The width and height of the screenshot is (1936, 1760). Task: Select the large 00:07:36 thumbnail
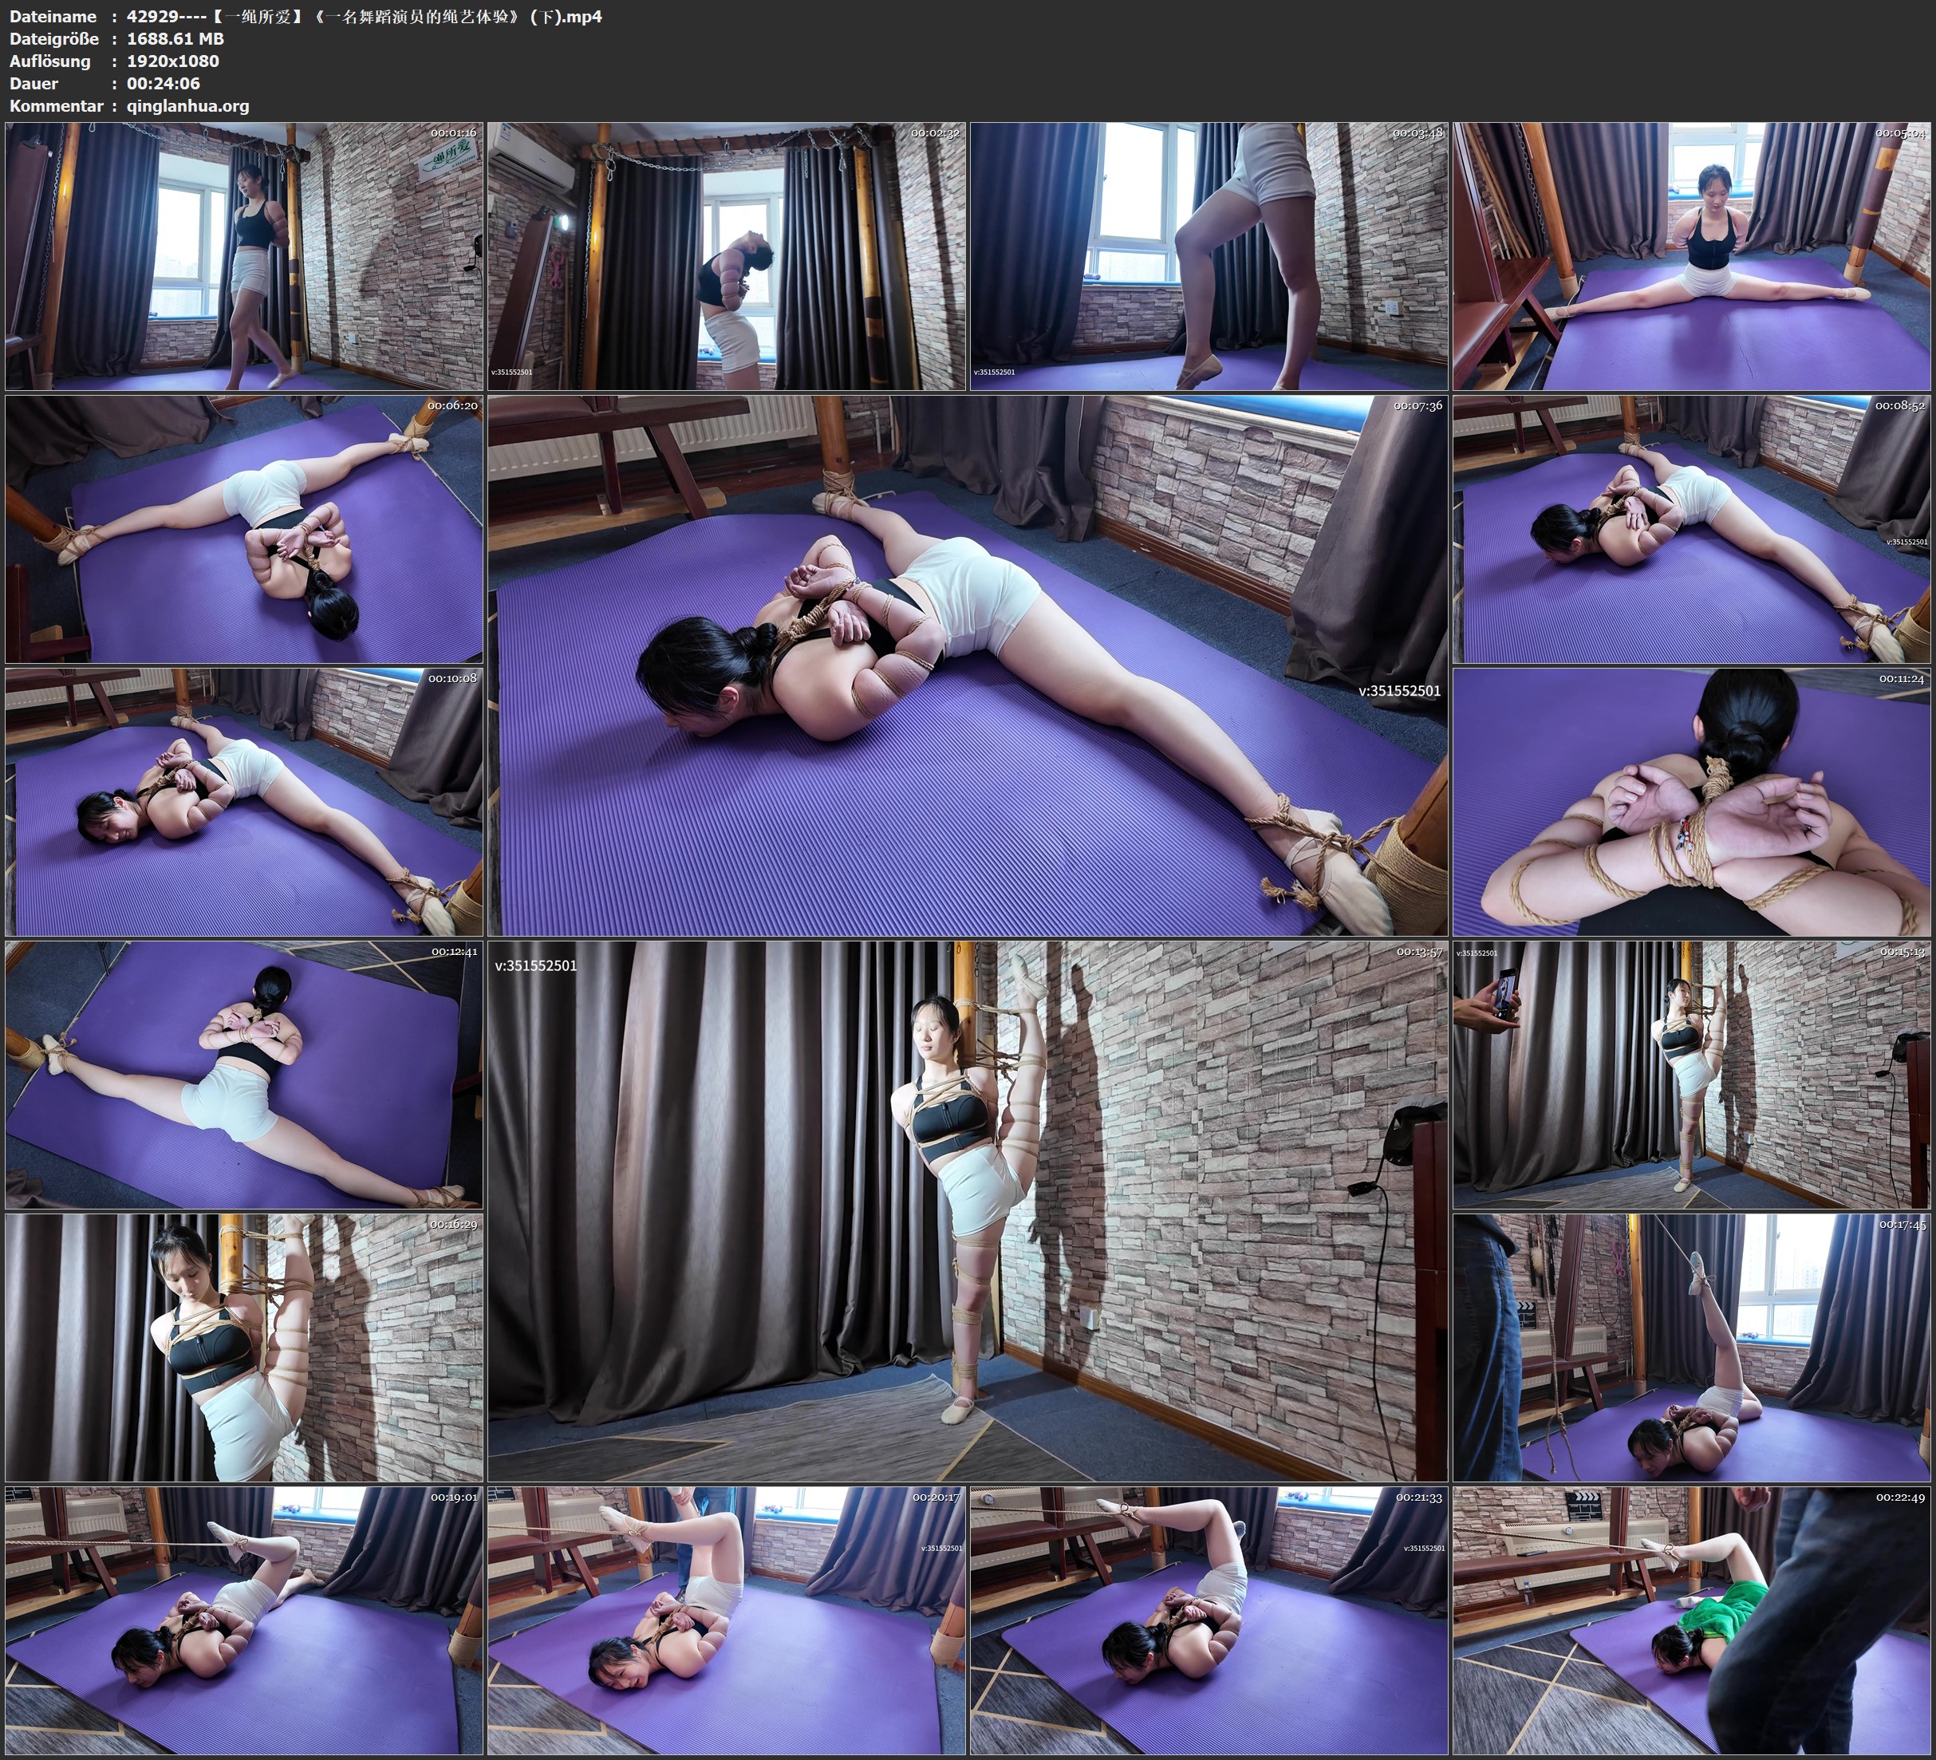coord(967,665)
